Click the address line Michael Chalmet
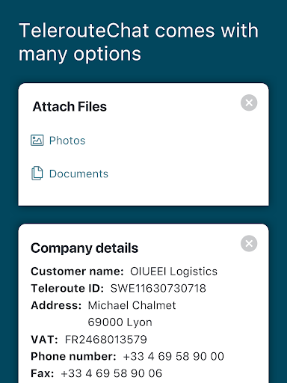Image resolution: width=287 pixels, height=383 pixels. click(x=132, y=305)
